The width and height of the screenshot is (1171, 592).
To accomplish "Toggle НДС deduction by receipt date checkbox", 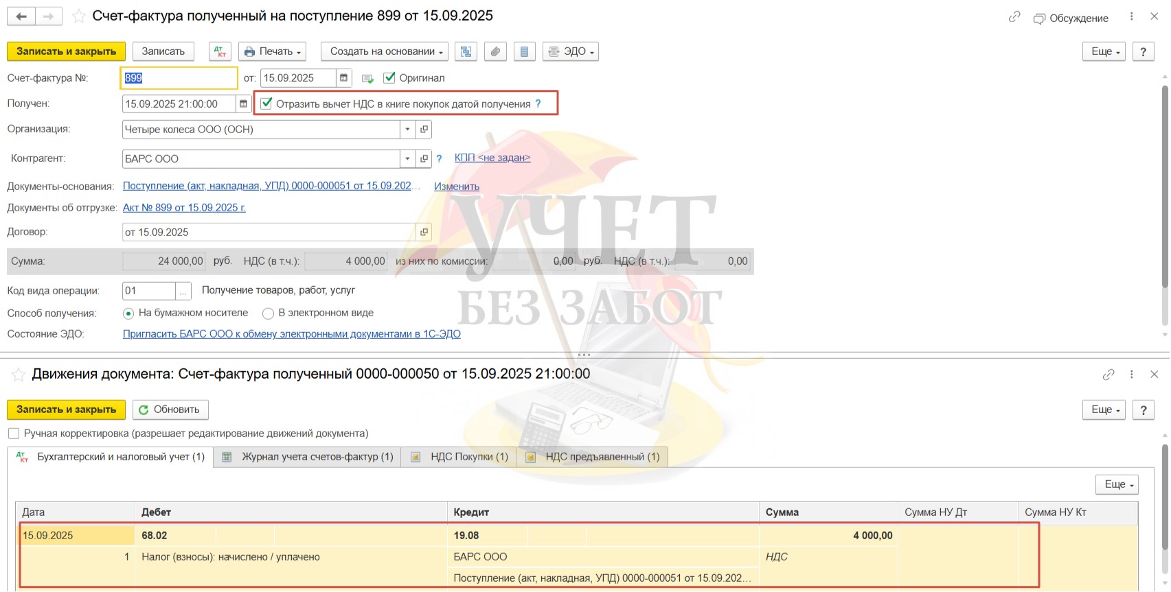I will point(266,104).
